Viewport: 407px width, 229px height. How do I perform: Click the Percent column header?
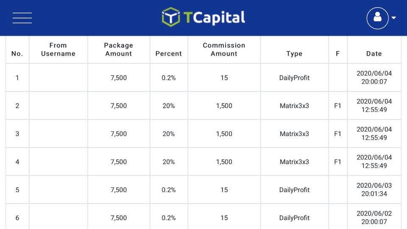pyautogui.click(x=168, y=54)
